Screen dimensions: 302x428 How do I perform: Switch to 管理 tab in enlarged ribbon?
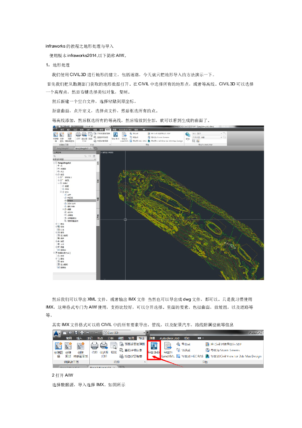(131, 338)
